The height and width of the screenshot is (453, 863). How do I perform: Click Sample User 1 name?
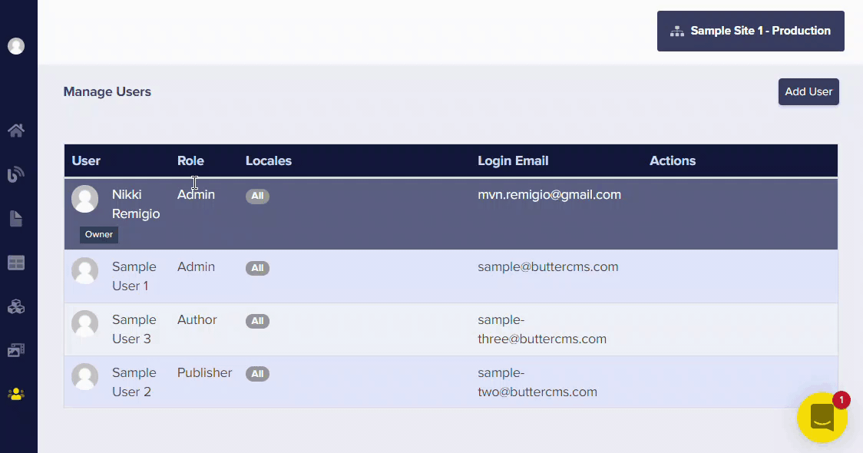[134, 276]
